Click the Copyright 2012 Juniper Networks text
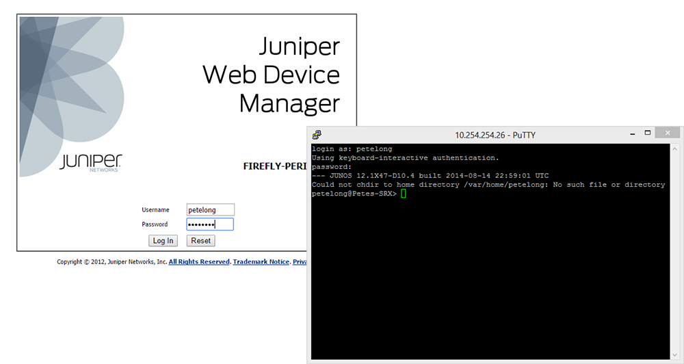The image size is (684, 364). coord(112,262)
